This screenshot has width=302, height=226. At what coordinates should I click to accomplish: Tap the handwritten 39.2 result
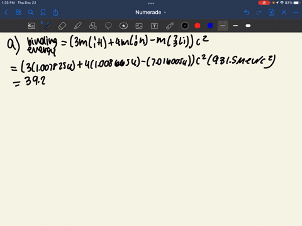[x=35, y=81]
